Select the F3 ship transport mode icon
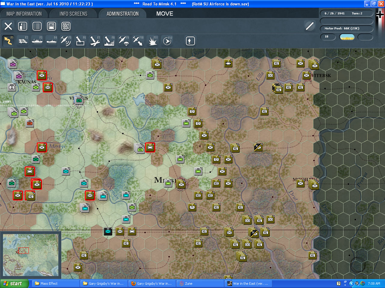This screenshot has height=288, width=385. pyautogui.click(x=37, y=41)
